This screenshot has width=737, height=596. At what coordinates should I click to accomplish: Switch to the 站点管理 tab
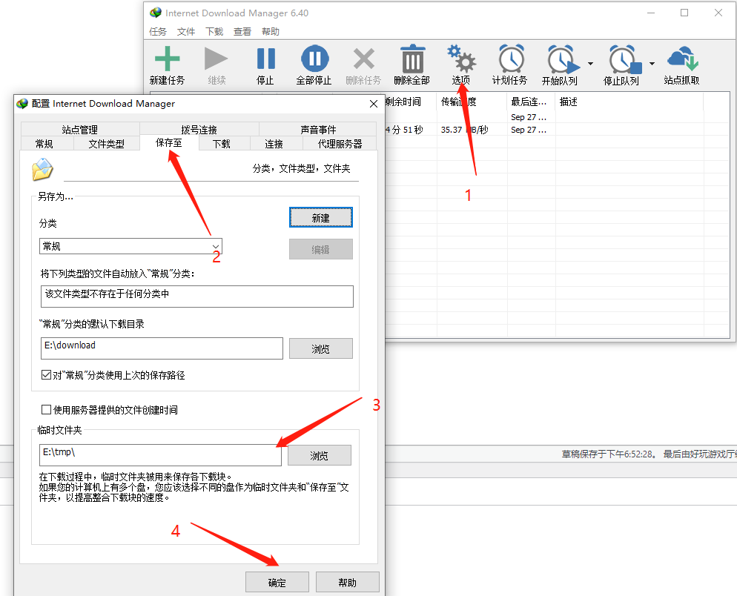80,129
